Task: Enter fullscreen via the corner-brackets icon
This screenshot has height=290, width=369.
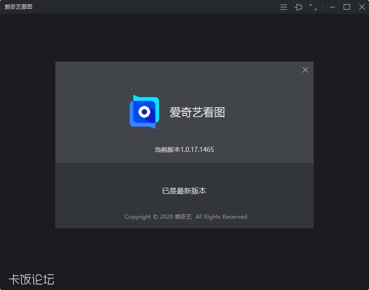Action: pyautogui.click(x=313, y=7)
